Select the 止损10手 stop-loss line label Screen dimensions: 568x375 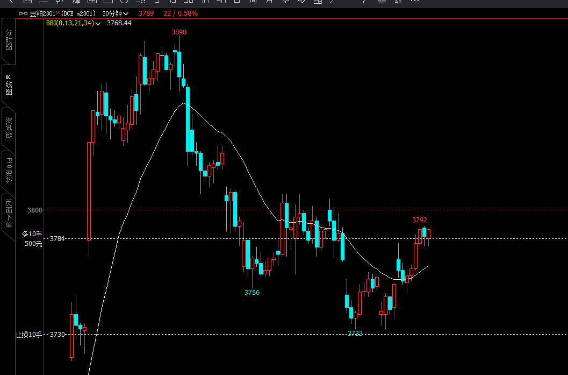pyautogui.click(x=29, y=335)
